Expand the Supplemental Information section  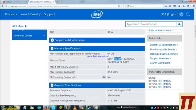pyautogui.click(x=97, y=40)
